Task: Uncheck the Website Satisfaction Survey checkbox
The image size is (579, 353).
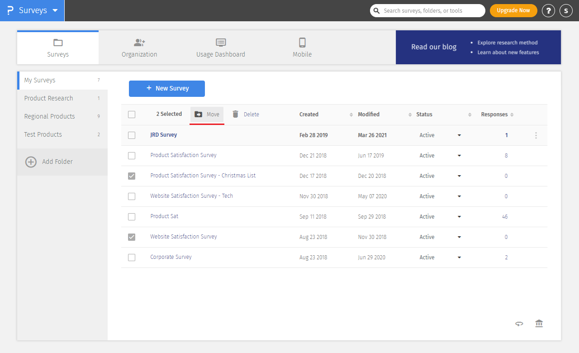Action: coord(132,237)
